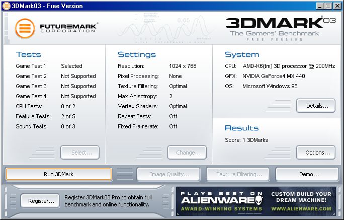
Task: Click the Score: 1 3DMarks result text
Action: coord(246,140)
